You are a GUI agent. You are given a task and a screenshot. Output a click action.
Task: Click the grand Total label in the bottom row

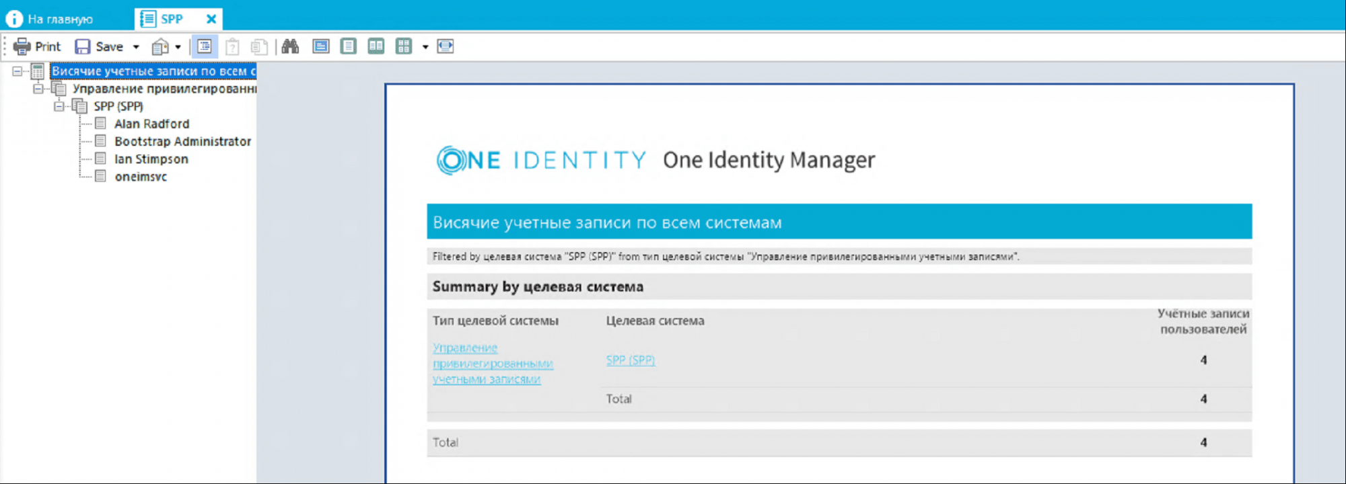tap(446, 442)
